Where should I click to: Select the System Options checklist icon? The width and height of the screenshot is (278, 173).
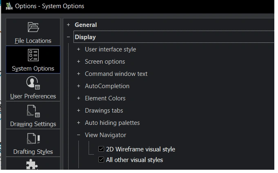33,55
